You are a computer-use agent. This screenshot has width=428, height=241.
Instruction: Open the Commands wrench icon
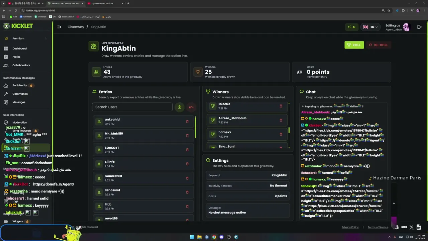pos(6,94)
